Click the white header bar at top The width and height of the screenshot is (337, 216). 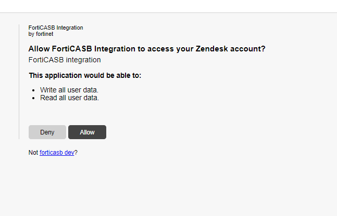pyautogui.click(x=168, y=6)
